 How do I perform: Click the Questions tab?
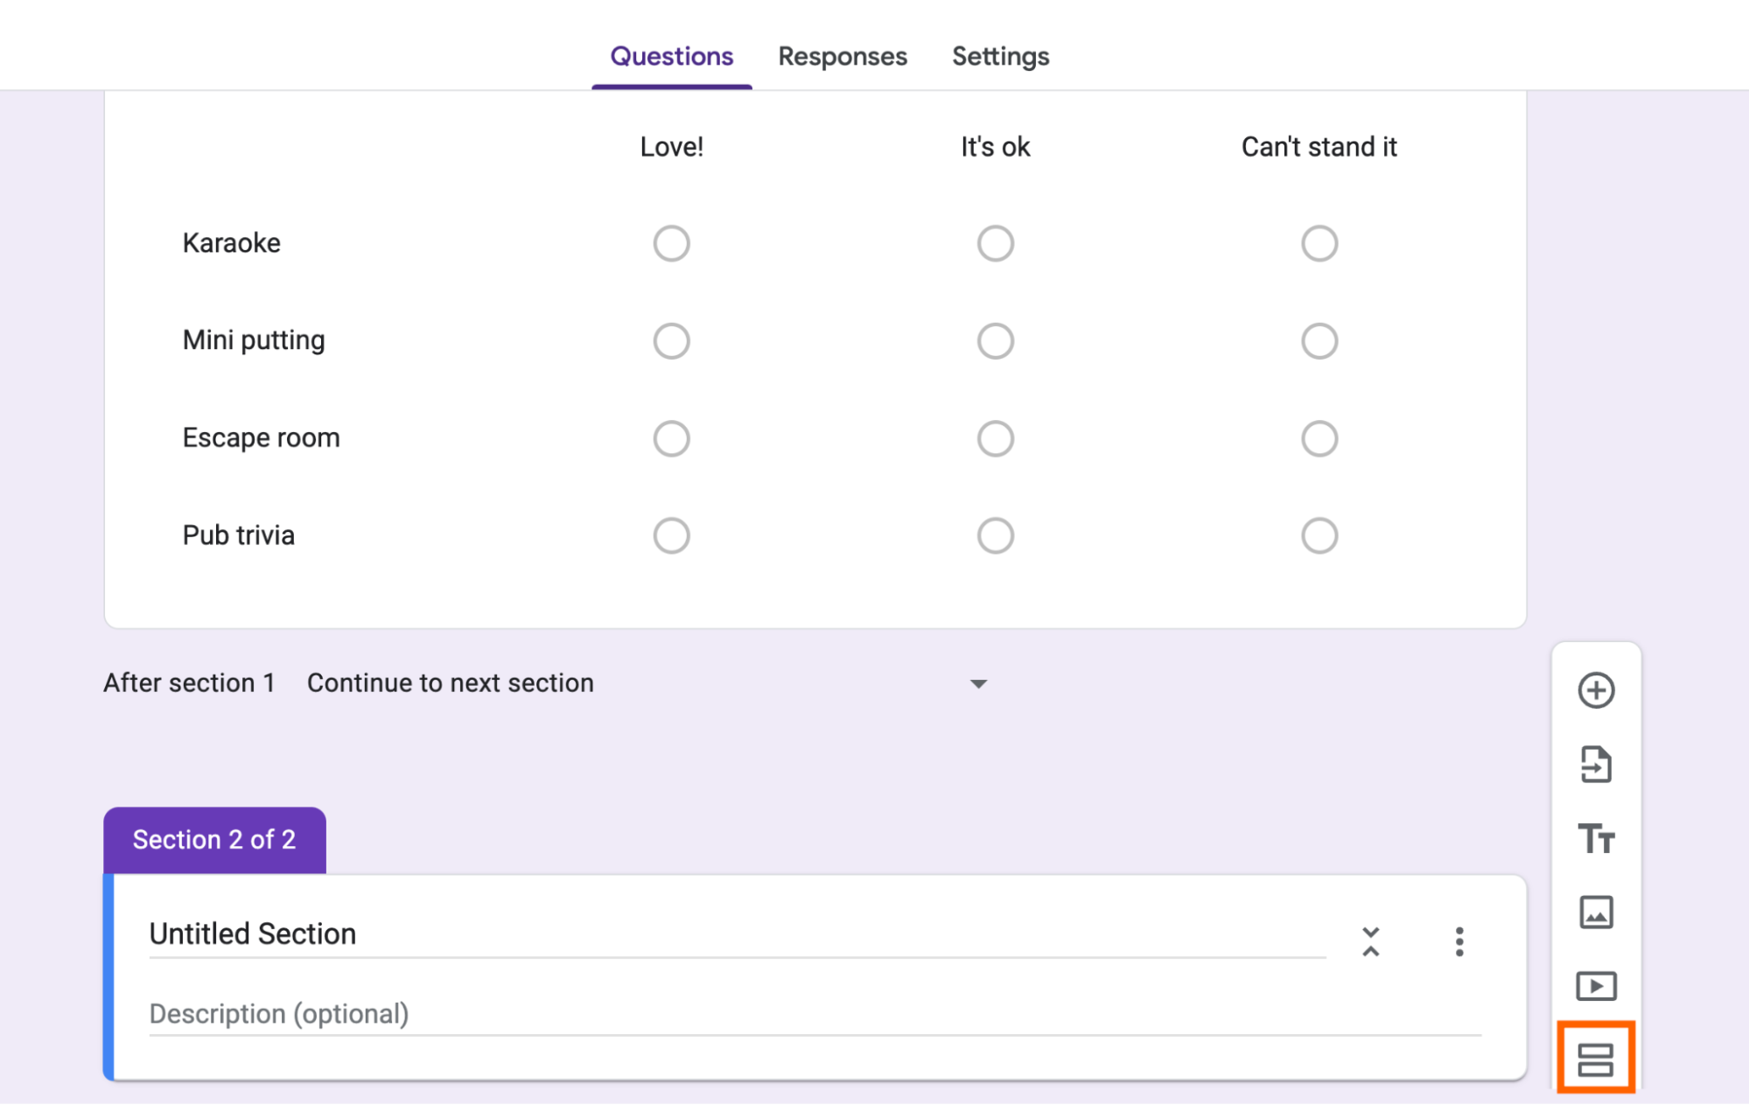point(671,55)
